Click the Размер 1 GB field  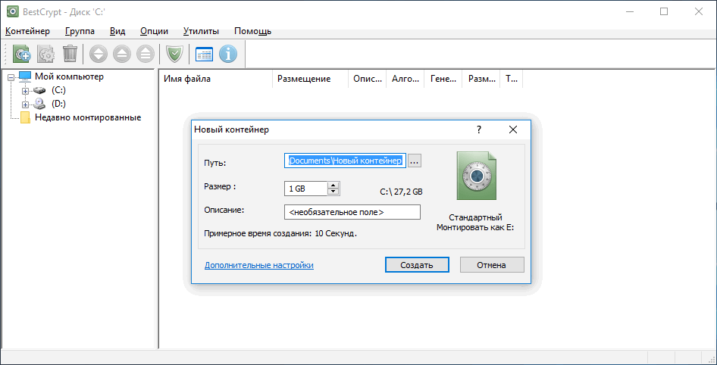coord(306,189)
